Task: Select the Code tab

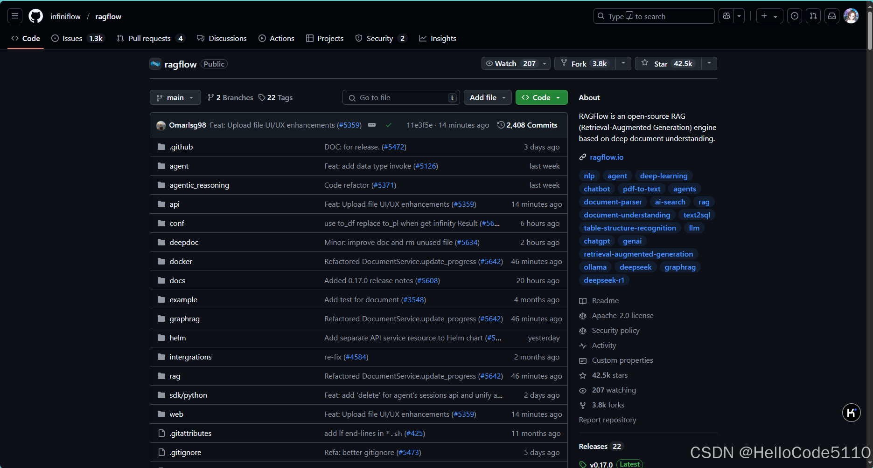Action: (26, 38)
